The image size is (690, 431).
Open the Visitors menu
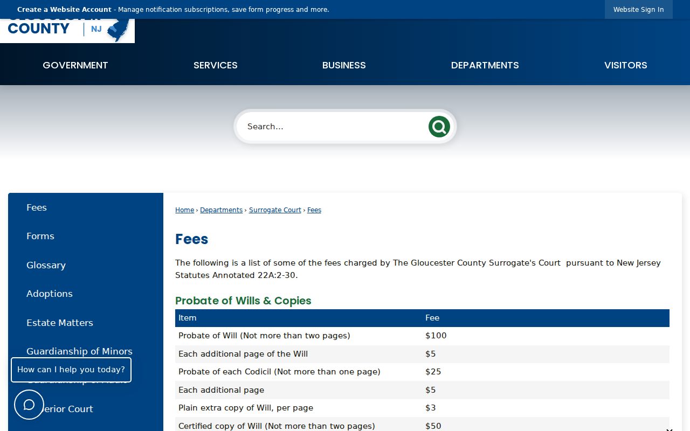tap(626, 65)
